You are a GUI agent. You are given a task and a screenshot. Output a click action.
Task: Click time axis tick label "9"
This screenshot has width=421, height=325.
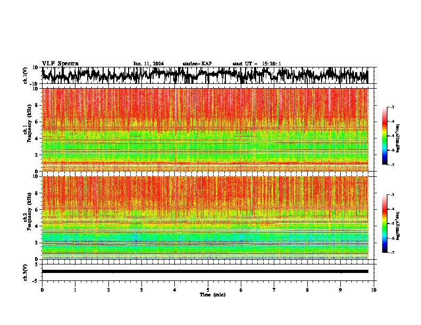click(340, 290)
